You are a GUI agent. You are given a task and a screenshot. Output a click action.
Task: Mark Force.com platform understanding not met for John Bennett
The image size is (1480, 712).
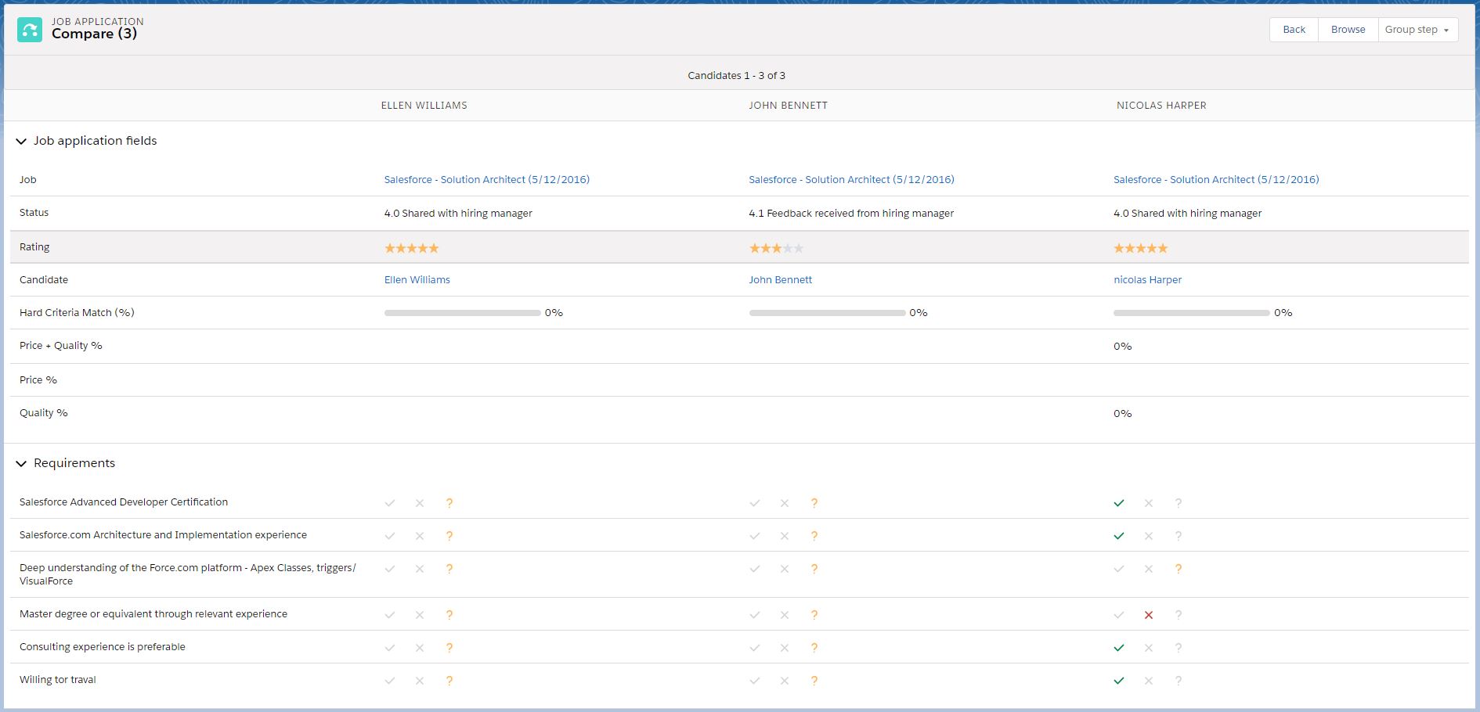click(x=785, y=569)
